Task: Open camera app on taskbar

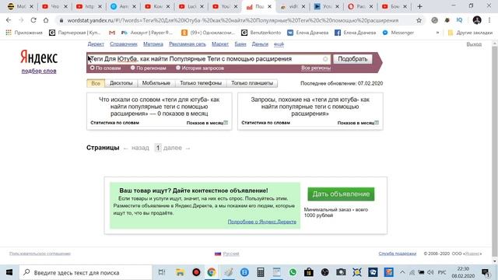Action: (341, 272)
